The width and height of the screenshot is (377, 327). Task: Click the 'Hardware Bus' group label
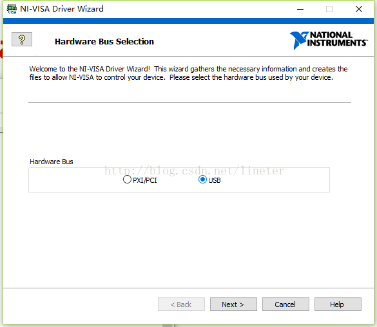tap(52, 162)
